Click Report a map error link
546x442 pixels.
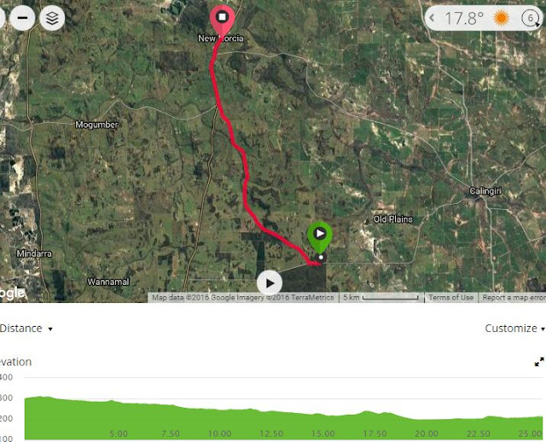[x=513, y=298]
